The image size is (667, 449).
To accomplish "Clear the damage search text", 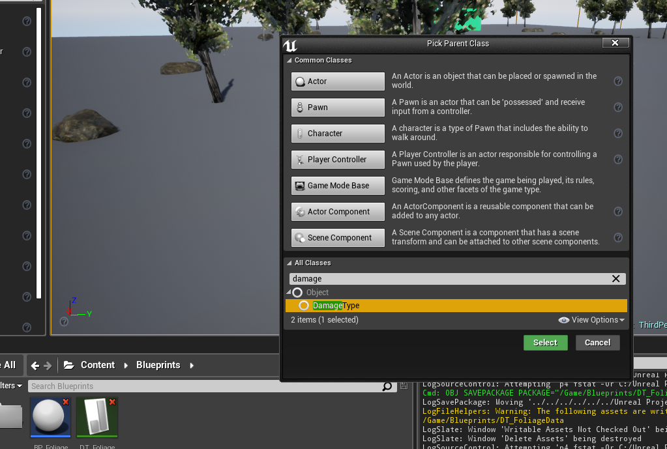I will pos(615,278).
